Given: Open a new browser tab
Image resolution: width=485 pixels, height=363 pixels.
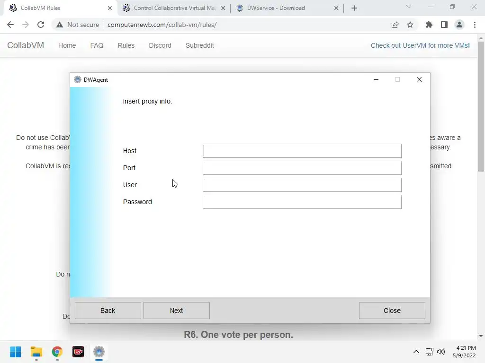Looking at the screenshot, I should 354,8.
